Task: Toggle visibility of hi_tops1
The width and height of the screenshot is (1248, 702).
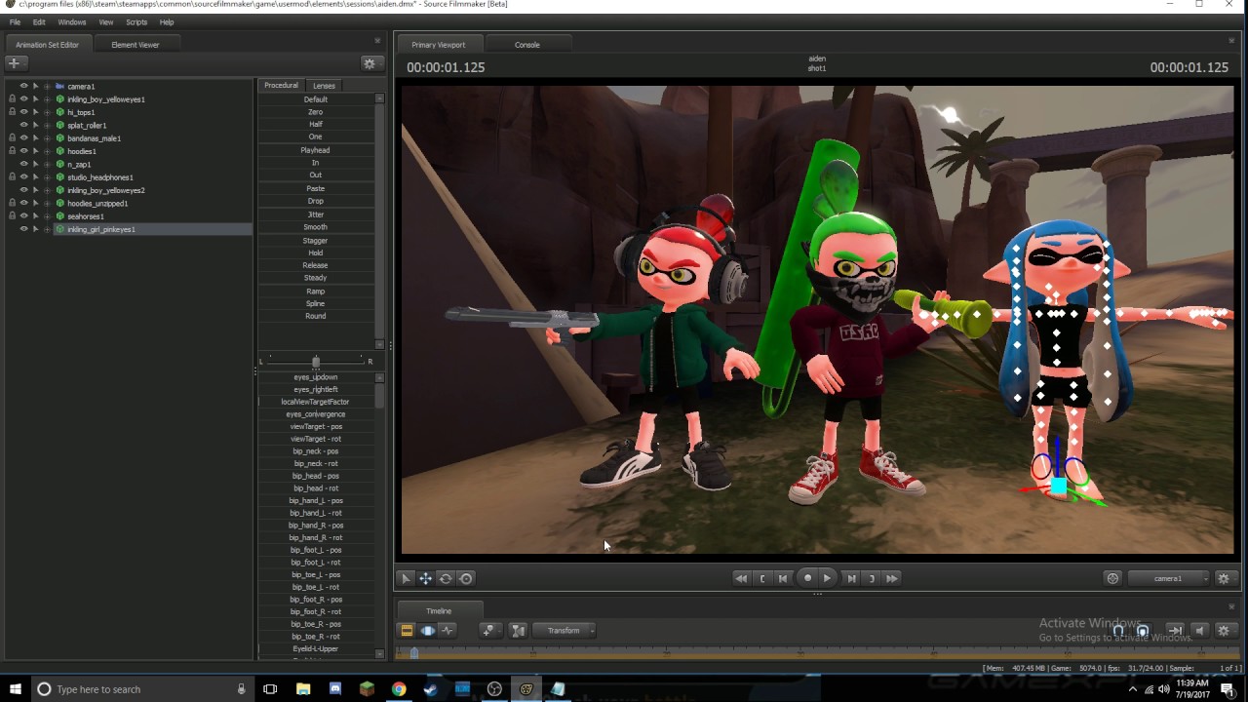Action: click(23, 112)
